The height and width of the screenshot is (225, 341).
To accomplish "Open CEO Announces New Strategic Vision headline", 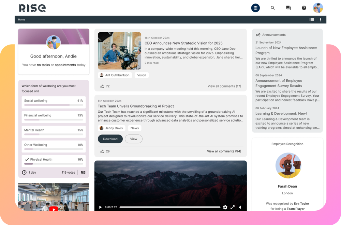I will point(183,43).
